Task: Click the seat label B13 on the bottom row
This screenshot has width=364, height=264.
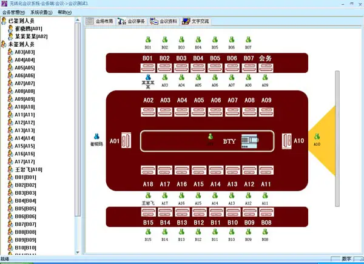Action: [x=182, y=223]
